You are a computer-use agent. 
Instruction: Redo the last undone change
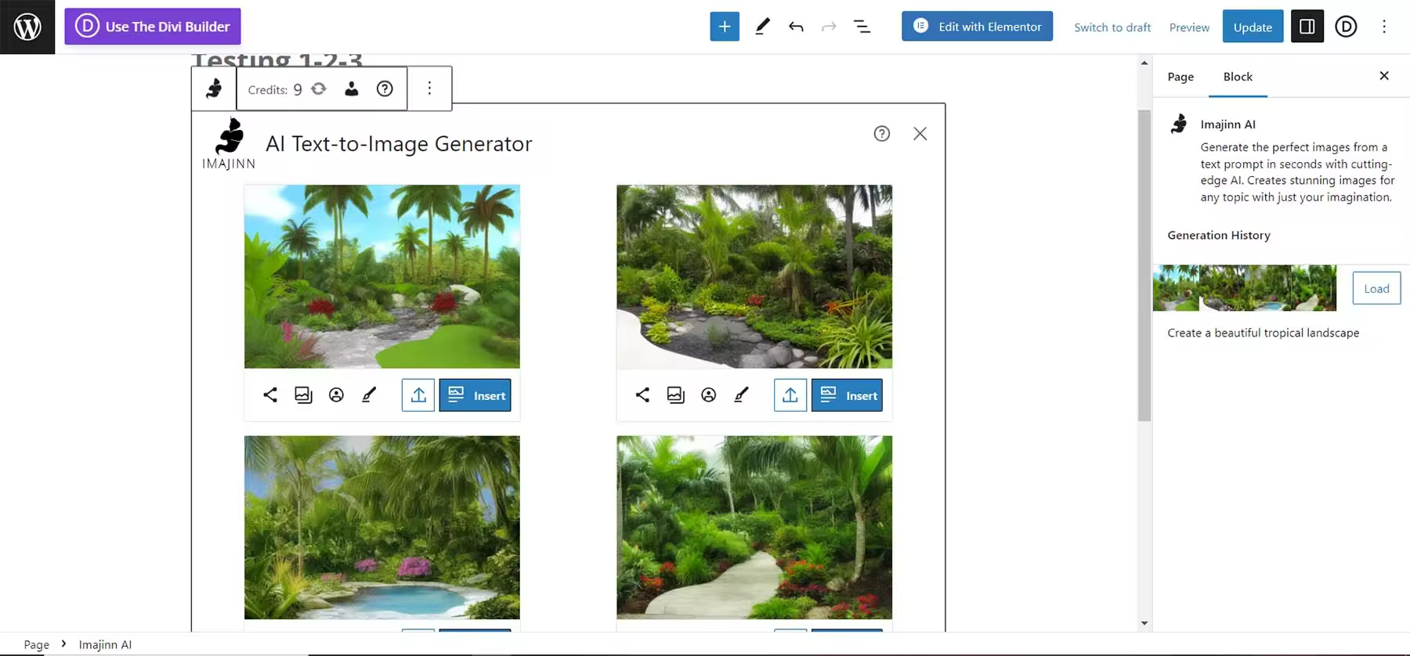[829, 27]
